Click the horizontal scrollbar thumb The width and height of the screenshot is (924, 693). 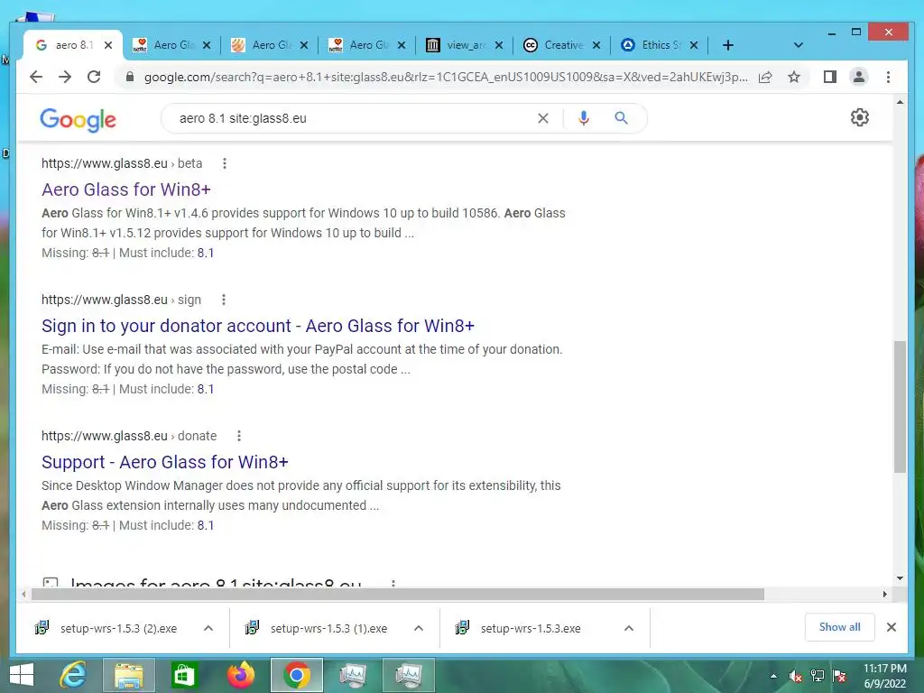point(398,595)
